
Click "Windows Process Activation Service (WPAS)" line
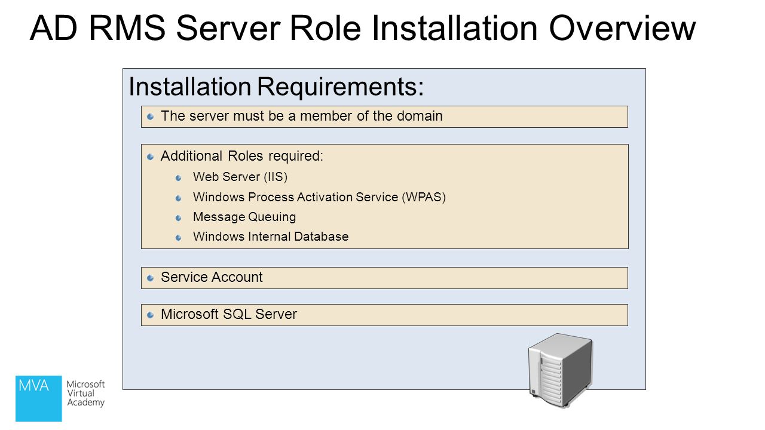click(x=320, y=197)
